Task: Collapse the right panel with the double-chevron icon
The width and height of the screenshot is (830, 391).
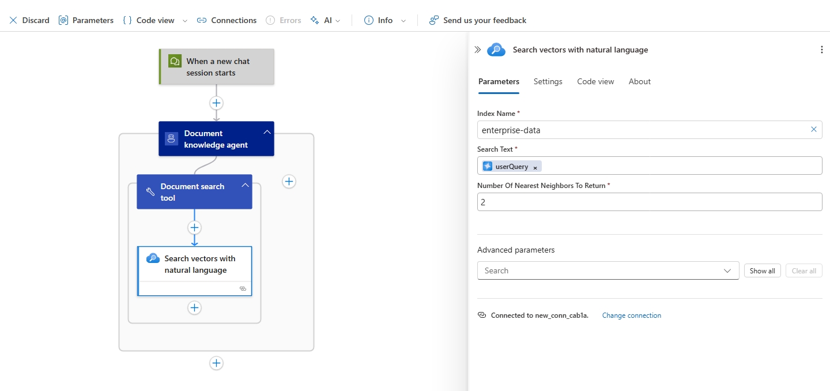Action: pyautogui.click(x=477, y=50)
